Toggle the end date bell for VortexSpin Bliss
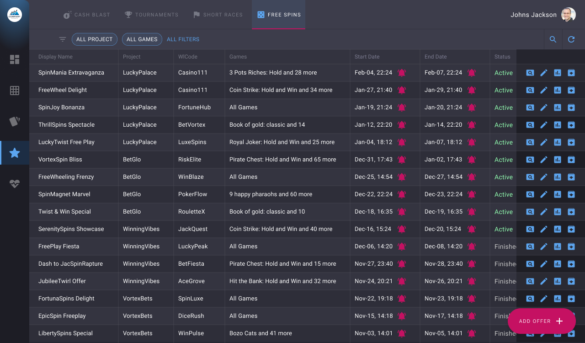This screenshot has height=343, width=585. coord(472,160)
